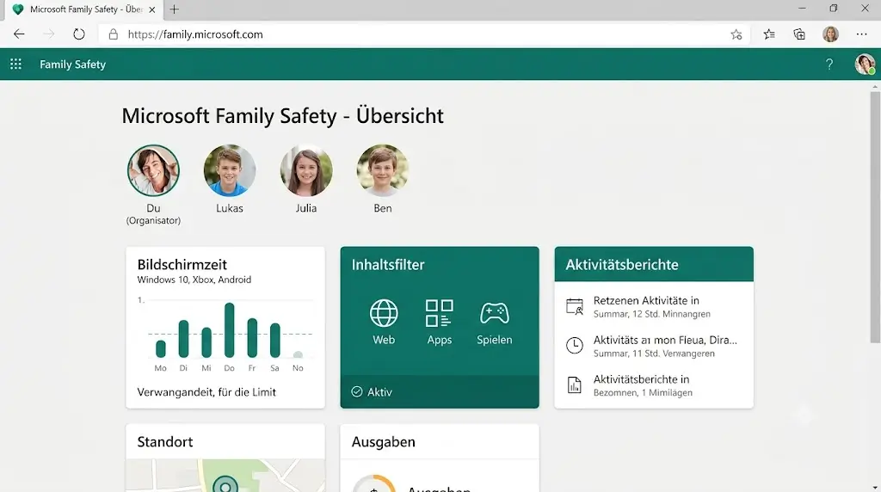This screenshot has height=492, width=881.
Task: Reload the page with refresh icon
Action: coord(79,34)
